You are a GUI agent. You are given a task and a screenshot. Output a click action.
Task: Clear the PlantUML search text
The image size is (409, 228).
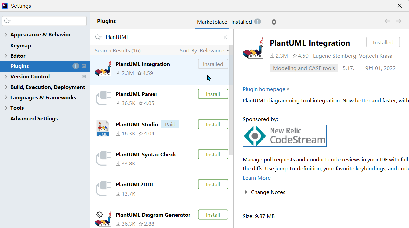[225, 37]
